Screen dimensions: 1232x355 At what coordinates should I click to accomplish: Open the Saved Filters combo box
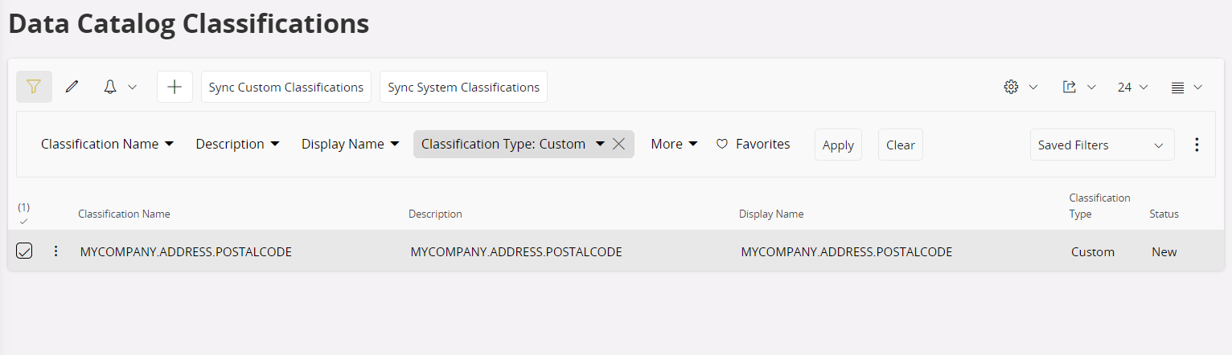coord(1102,145)
